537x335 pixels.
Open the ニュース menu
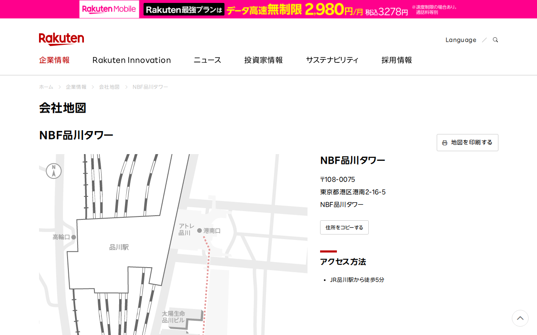pos(207,60)
